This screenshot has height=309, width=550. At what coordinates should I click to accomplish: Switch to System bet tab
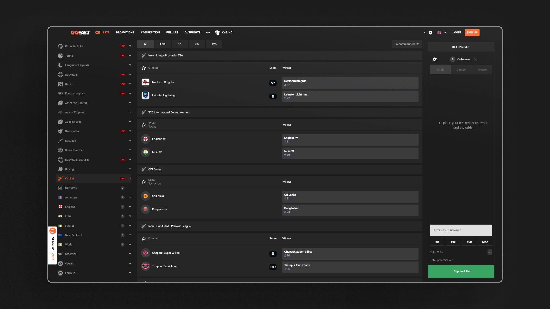click(x=482, y=70)
